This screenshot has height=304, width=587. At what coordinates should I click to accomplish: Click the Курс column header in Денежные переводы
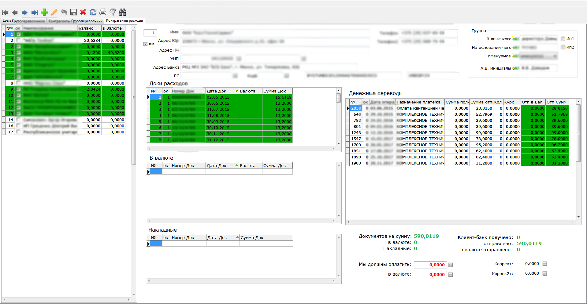[512, 102]
